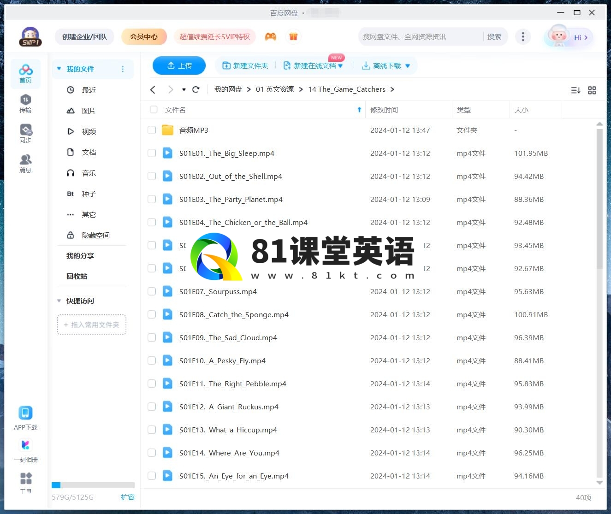Check the 音频MP3 folder checkbox
This screenshot has width=611, height=514.
(x=152, y=130)
